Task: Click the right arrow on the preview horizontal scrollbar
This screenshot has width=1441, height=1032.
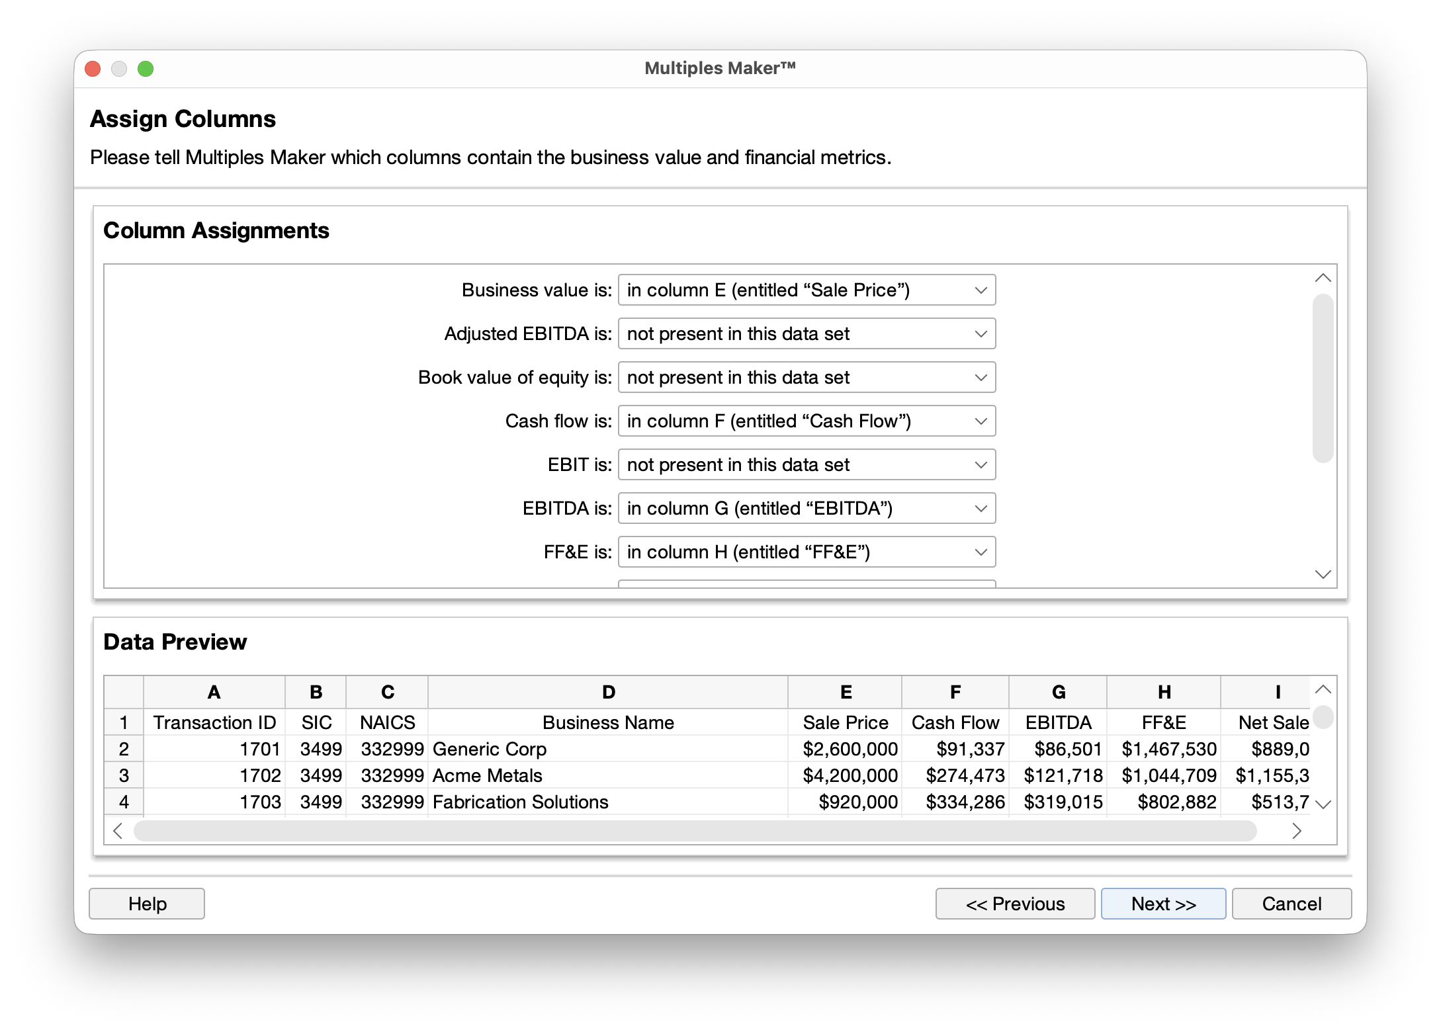Action: click(x=1297, y=832)
